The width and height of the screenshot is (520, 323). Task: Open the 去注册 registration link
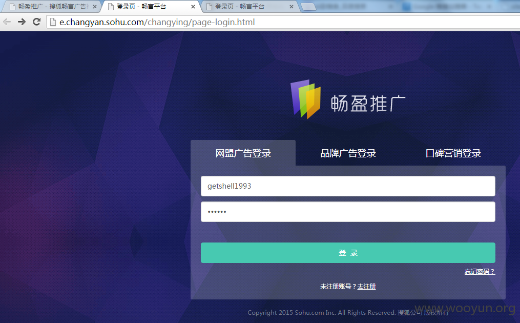coord(366,287)
